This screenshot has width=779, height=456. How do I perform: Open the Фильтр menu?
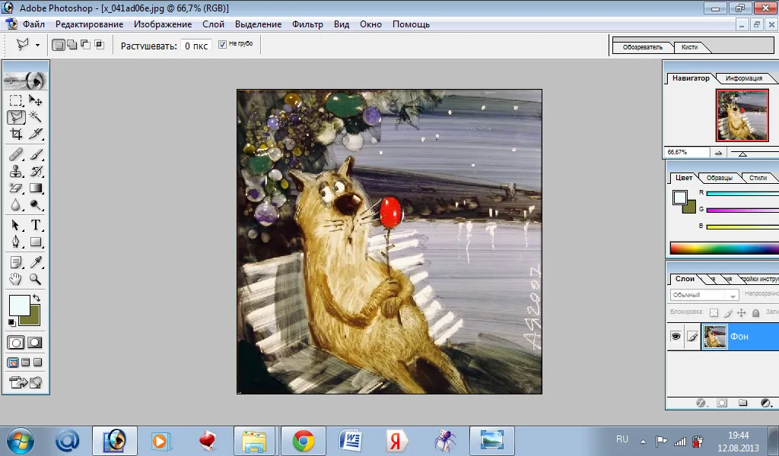pyautogui.click(x=307, y=24)
